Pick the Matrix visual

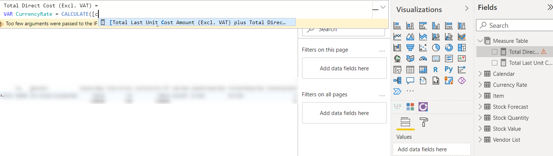click(x=423, y=70)
